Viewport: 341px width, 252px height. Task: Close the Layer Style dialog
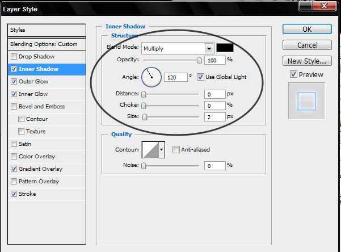[324, 6]
